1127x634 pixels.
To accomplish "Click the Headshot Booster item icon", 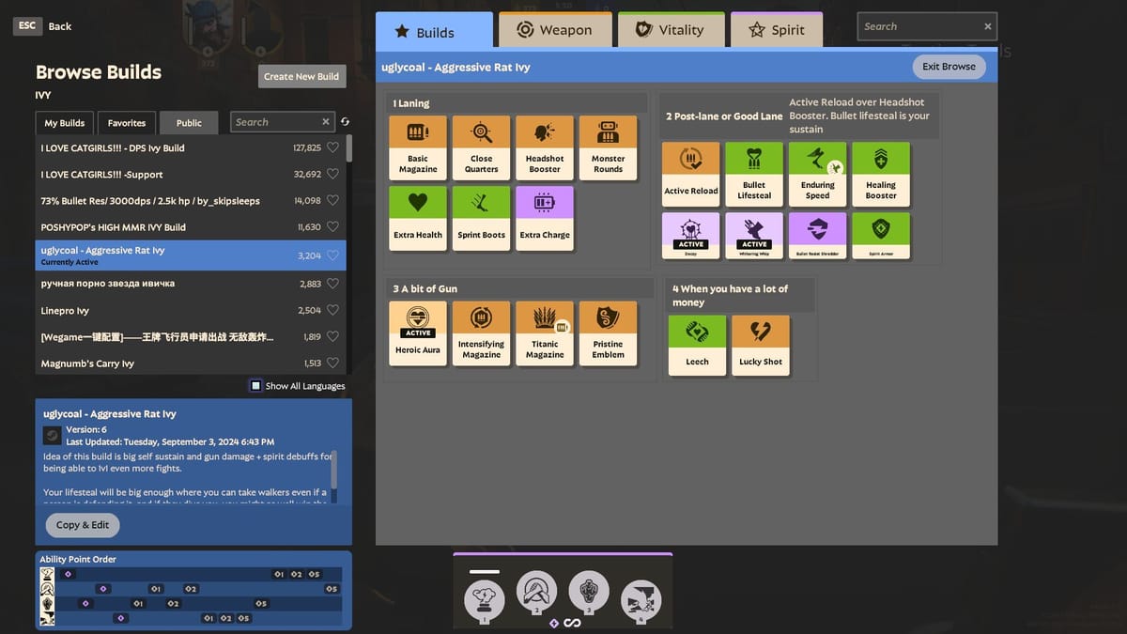I will pyautogui.click(x=545, y=132).
